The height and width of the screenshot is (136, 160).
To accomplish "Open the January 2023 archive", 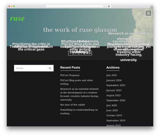I will coord(114,90).
